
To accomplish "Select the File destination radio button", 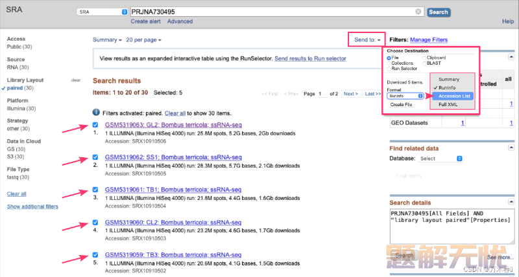I will click(x=389, y=58).
